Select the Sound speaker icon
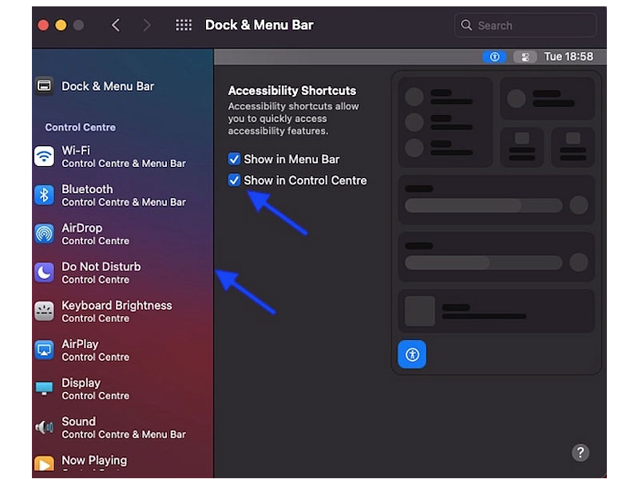This screenshot has height=479, width=638. (x=44, y=427)
